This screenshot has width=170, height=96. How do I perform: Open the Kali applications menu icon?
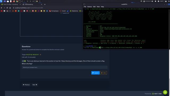pyautogui.click(x=1, y=1)
